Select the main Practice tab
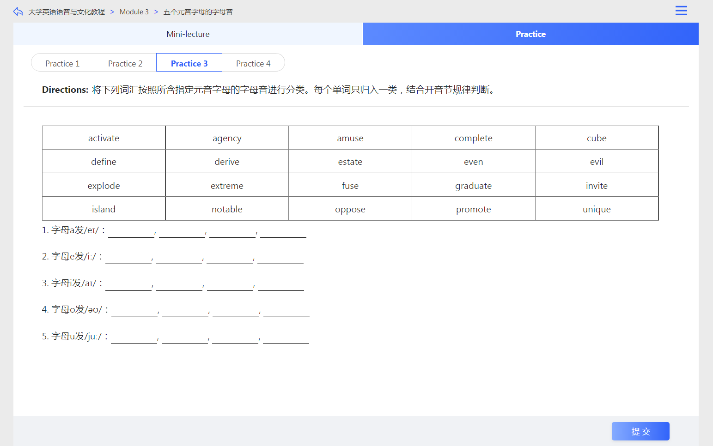The image size is (713, 446). coord(530,34)
